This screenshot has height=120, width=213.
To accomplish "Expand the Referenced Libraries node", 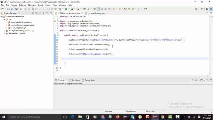I will coord(4,33).
